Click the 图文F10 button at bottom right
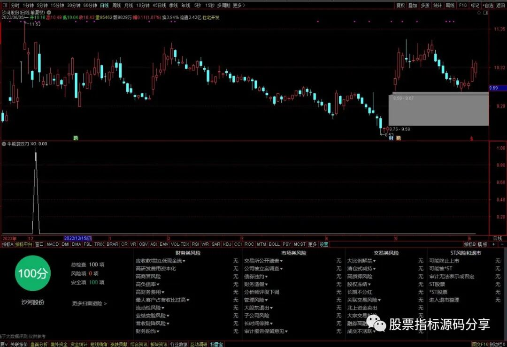 479,344
